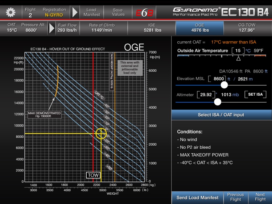272x204 pixels.
Task: Tap the +50° OAT curve label
Action: (109, 167)
